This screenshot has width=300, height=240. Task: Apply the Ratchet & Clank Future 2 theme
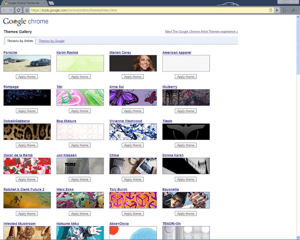(x=27, y=214)
